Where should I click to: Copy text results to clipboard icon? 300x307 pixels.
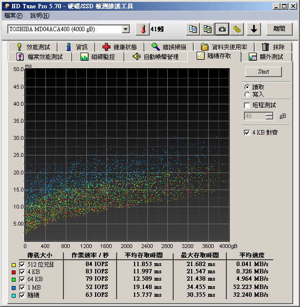pos(193,29)
